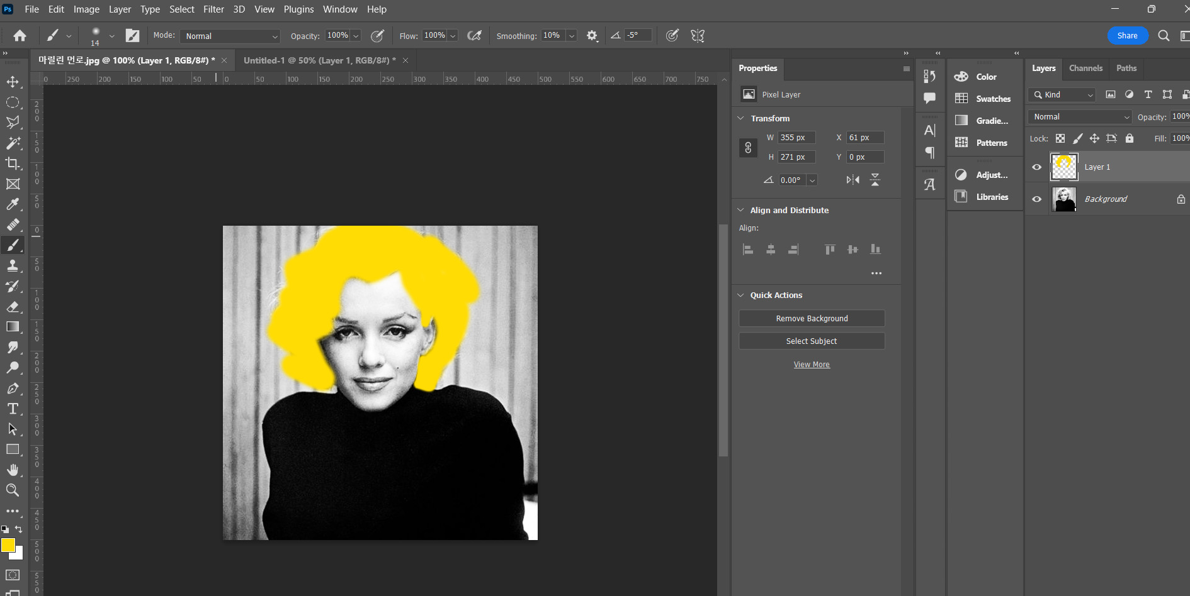1190x596 pixels.
Task: Hide the Background layer visibility
Action: coord(1036,199)
